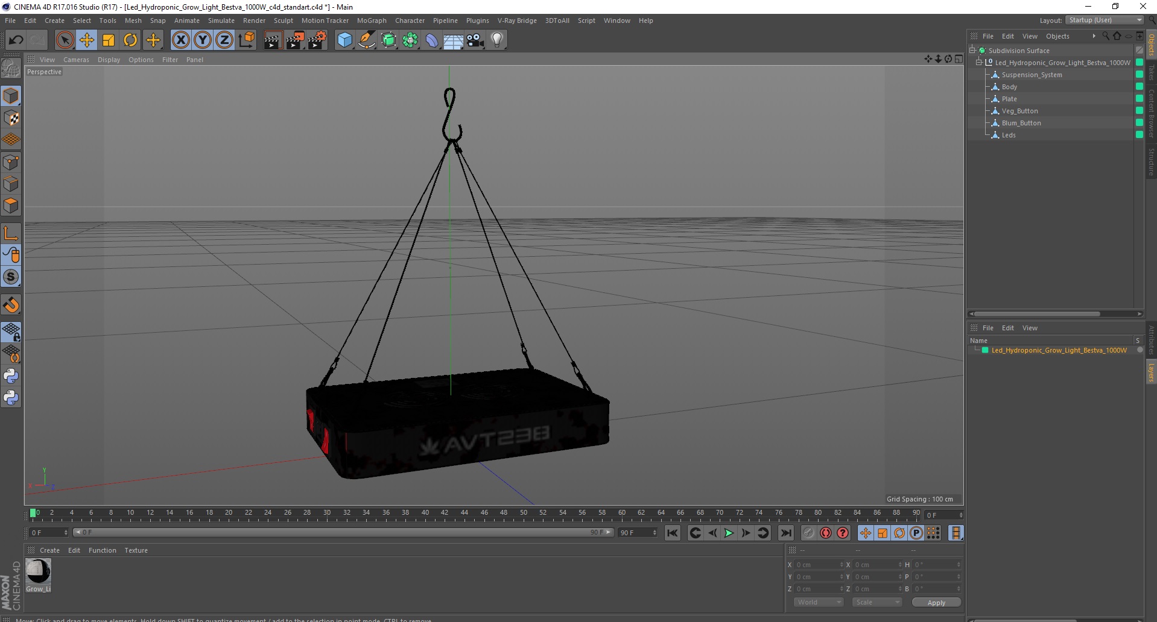Screen dimensions: 1157x622
Task: Toggle layer color of Plate object
Action: (1139, 99)
